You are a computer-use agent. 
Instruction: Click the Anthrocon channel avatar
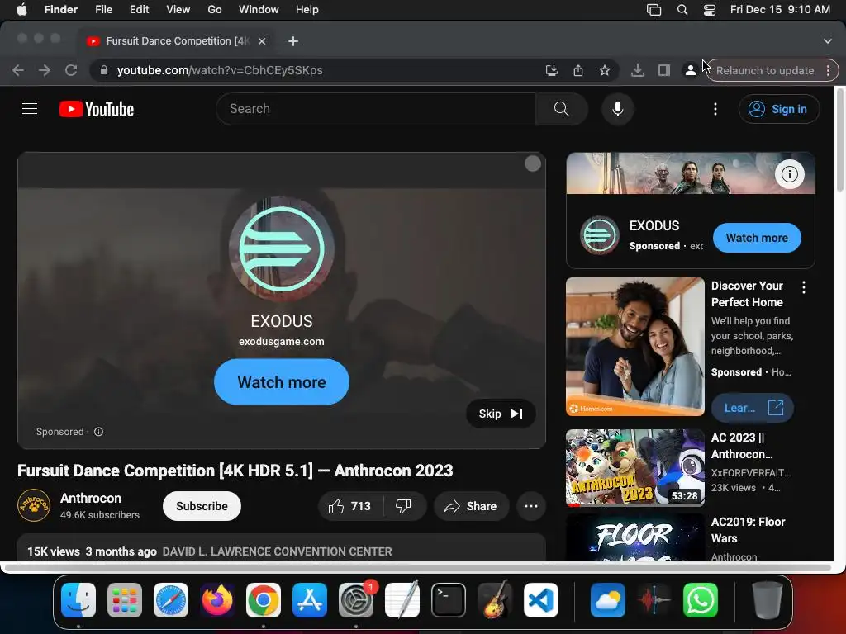click(x=34, y=506)
